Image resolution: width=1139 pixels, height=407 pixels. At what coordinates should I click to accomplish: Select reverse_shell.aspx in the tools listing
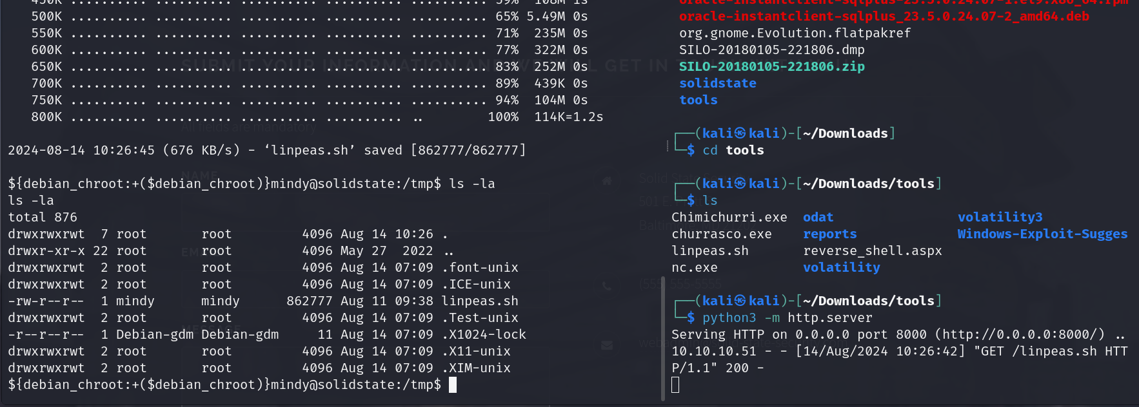(x=872, y=251)
